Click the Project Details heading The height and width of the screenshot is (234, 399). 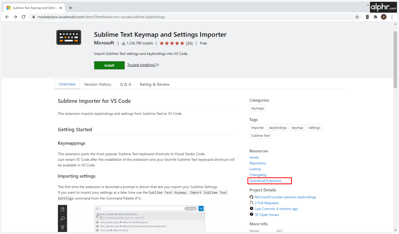[x=263, y=190]
